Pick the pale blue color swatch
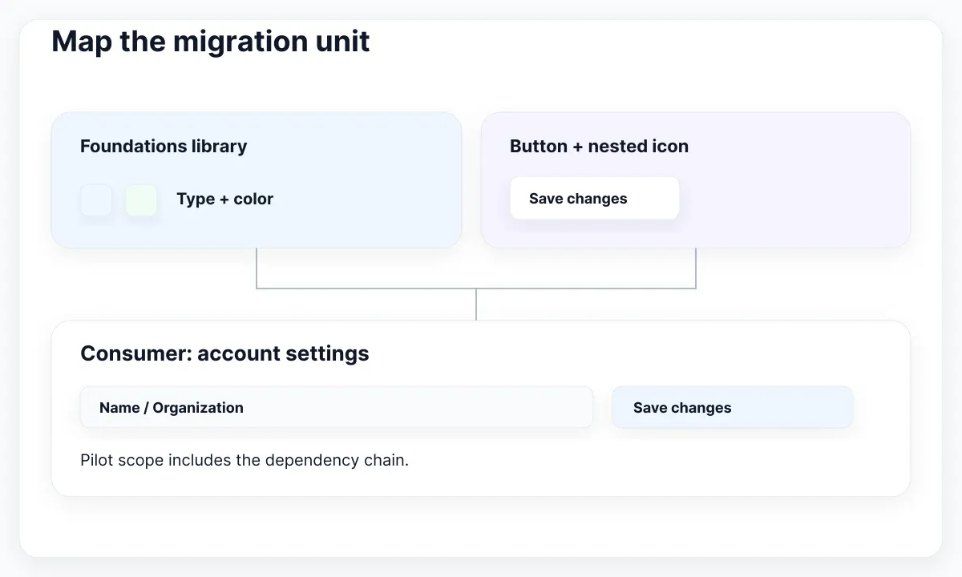This screenshot has height=577, width=962. [x=96, y=200]
